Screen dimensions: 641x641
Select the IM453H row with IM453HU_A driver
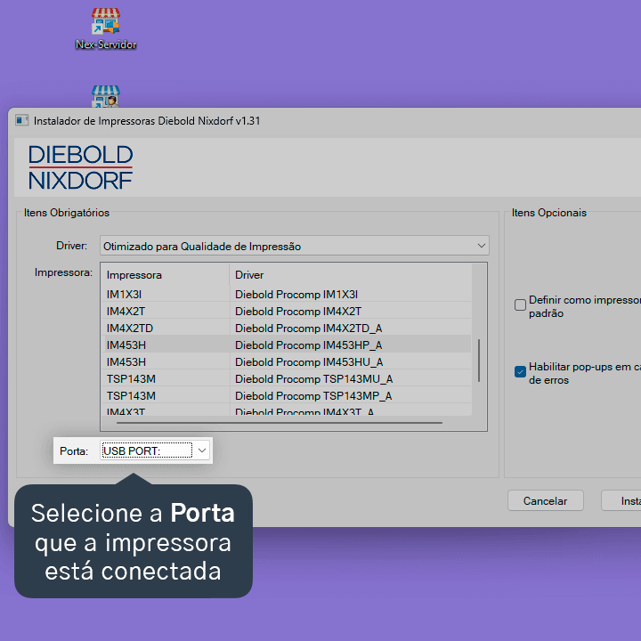pyautogui.click(x=286, y=361)
